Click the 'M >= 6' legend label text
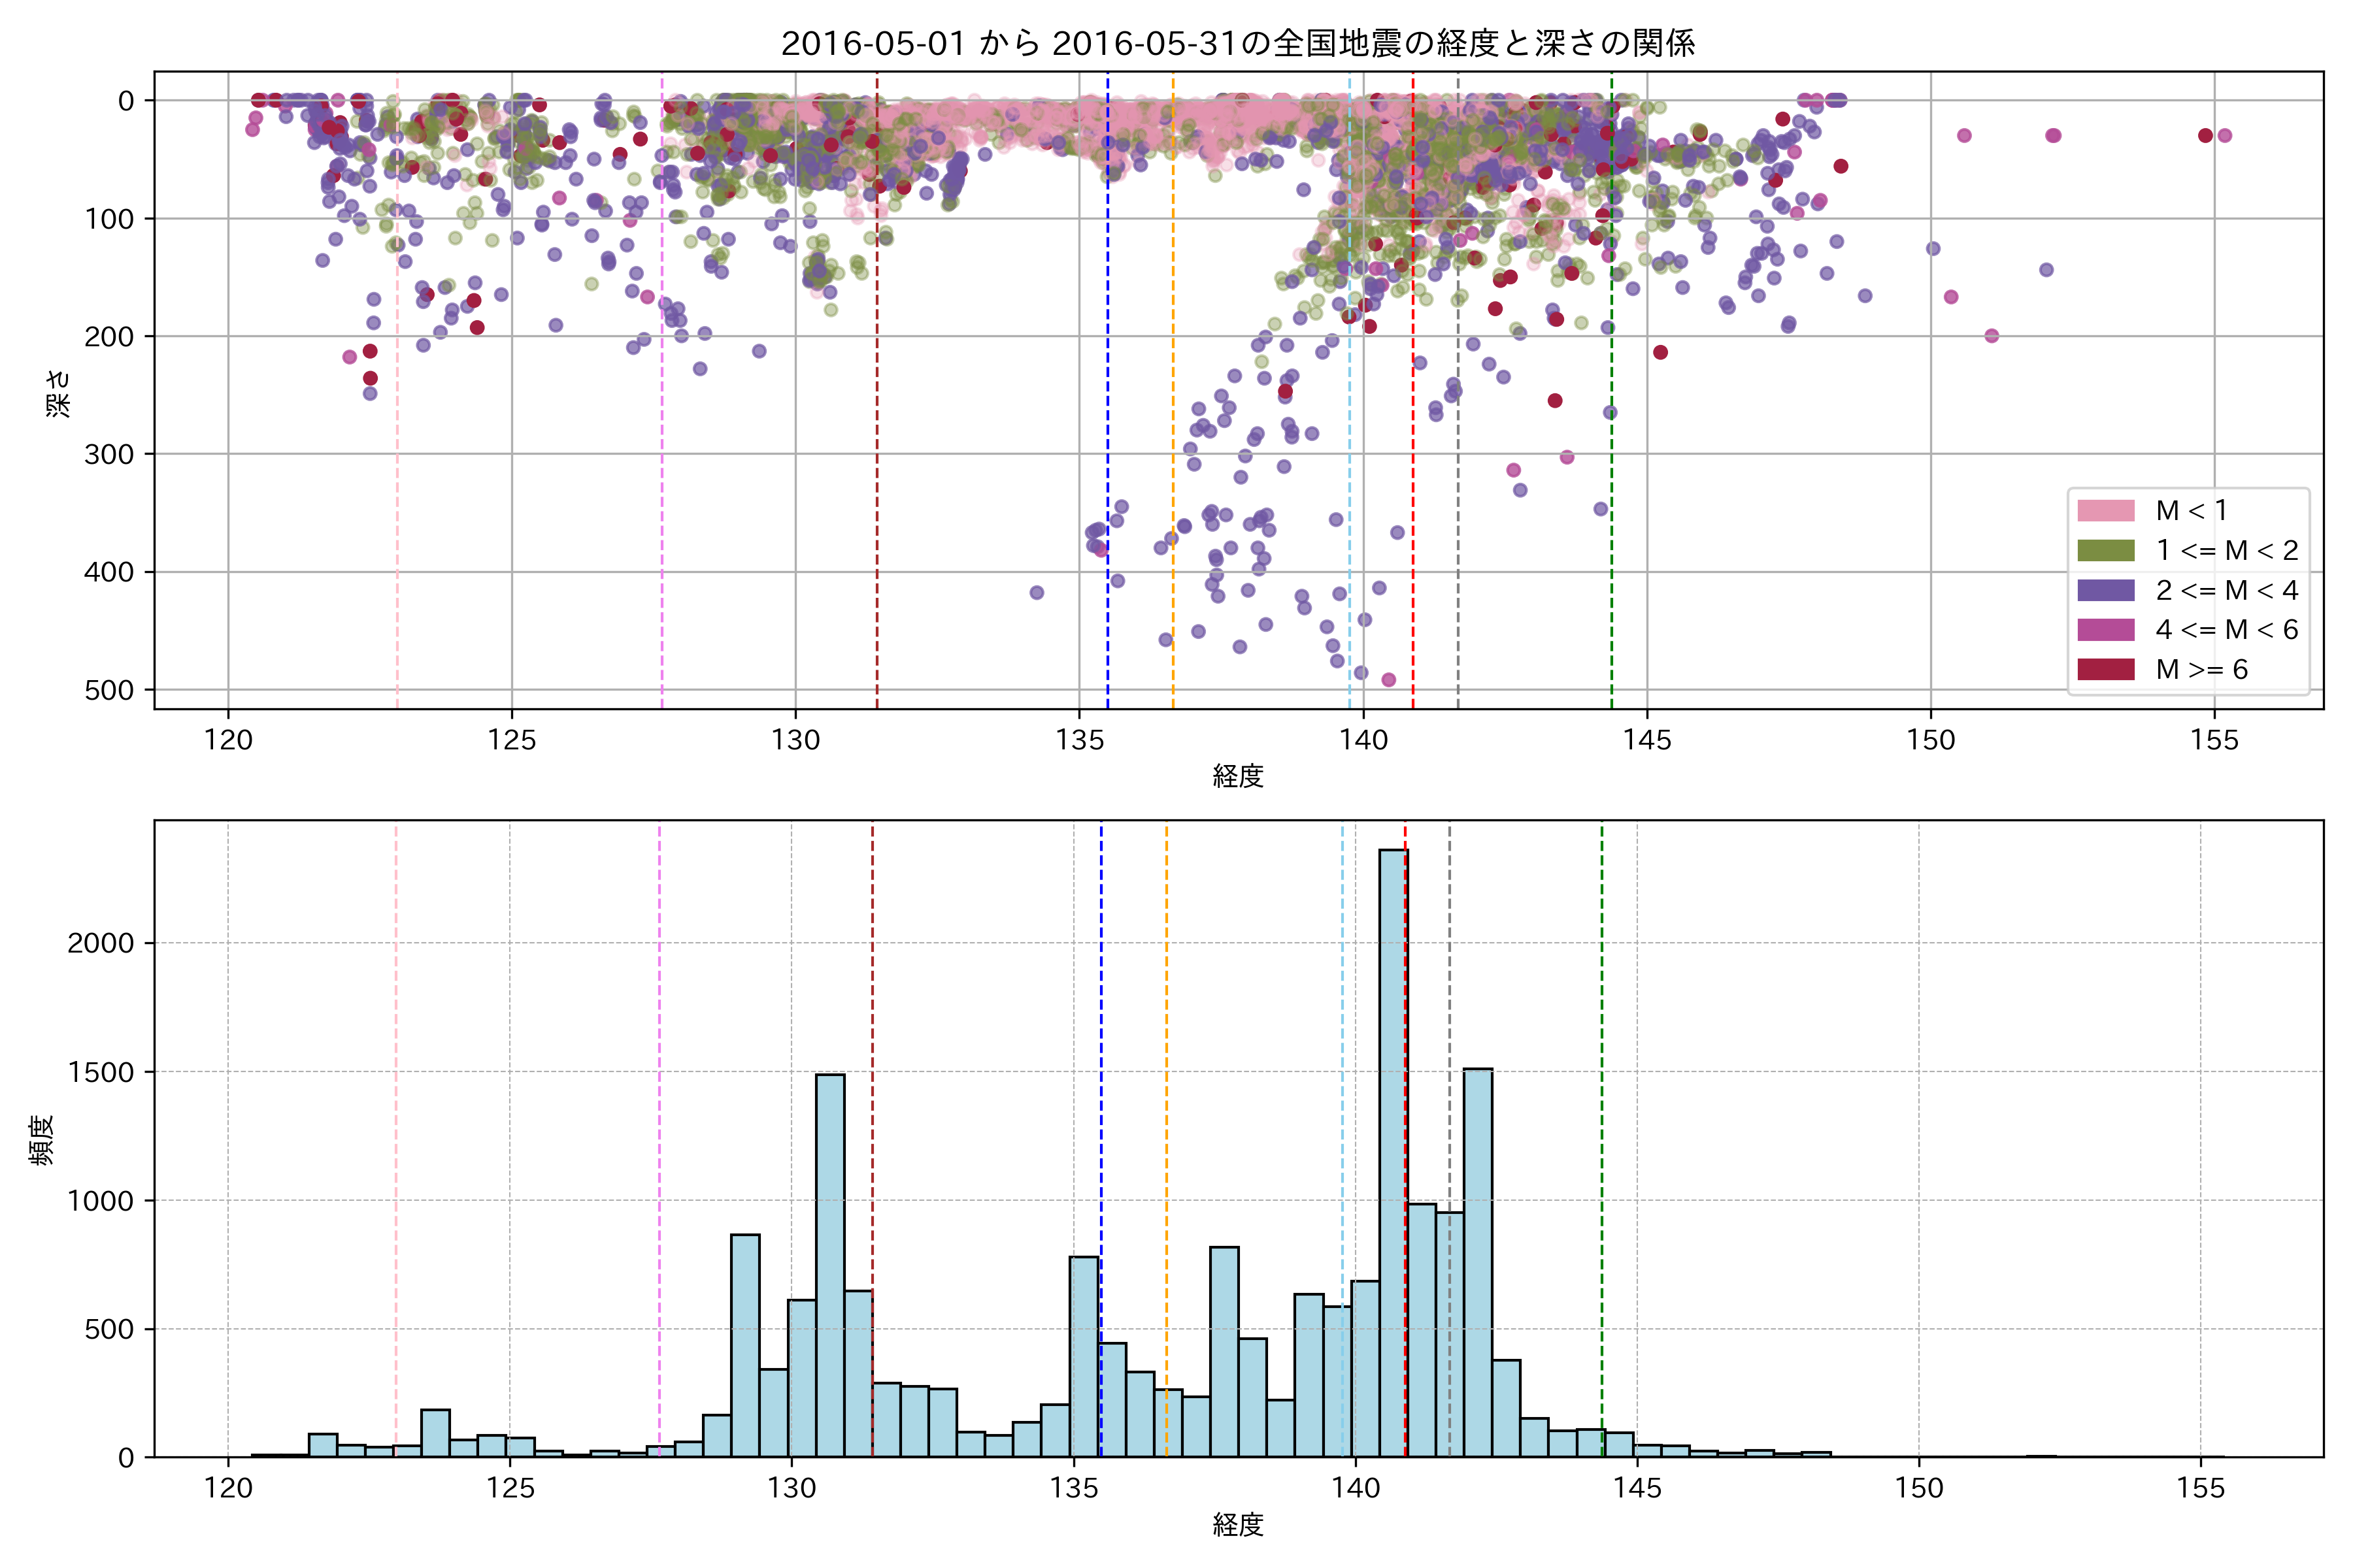The width and height of the screenshot is (2353, 1568). 2201,670
